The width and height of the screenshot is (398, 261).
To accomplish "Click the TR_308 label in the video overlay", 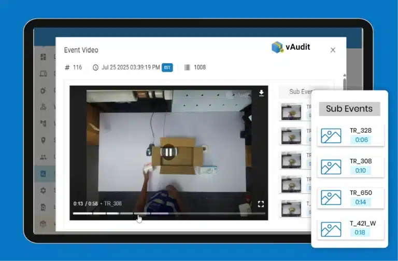I will (x=112, y=203).
